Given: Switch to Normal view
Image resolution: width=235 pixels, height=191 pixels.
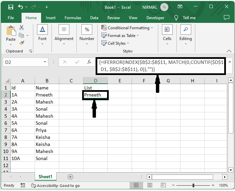Looking at the screenshot, I should pos(136,185).
